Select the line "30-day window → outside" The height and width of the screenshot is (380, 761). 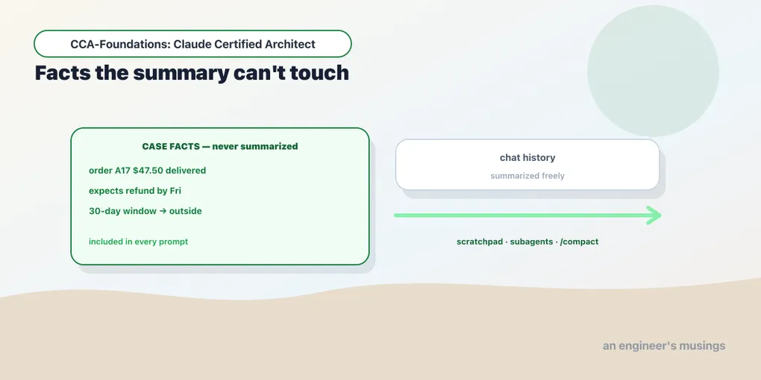145,212
